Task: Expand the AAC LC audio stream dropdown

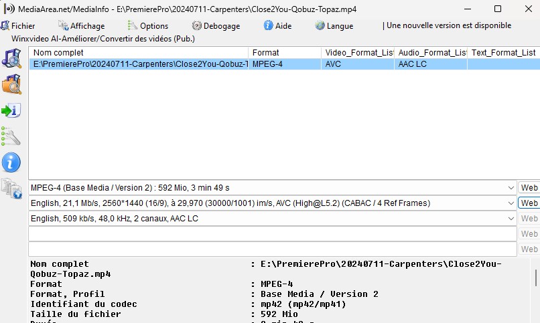Action: [511, 218]
